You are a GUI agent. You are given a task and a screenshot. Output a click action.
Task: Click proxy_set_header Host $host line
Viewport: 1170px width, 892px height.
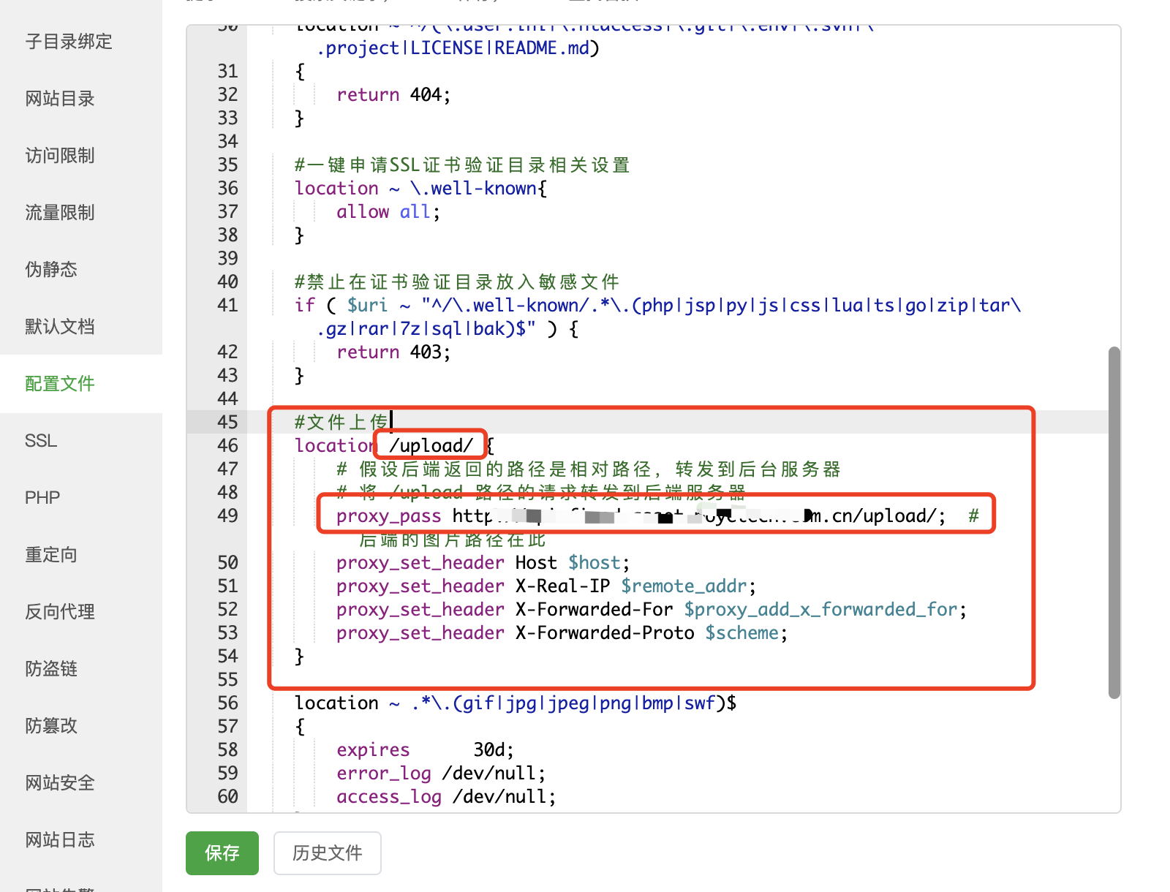point(483,563)
